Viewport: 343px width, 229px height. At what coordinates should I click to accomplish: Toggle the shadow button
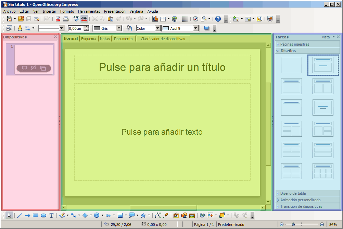(x=206, y=28)
